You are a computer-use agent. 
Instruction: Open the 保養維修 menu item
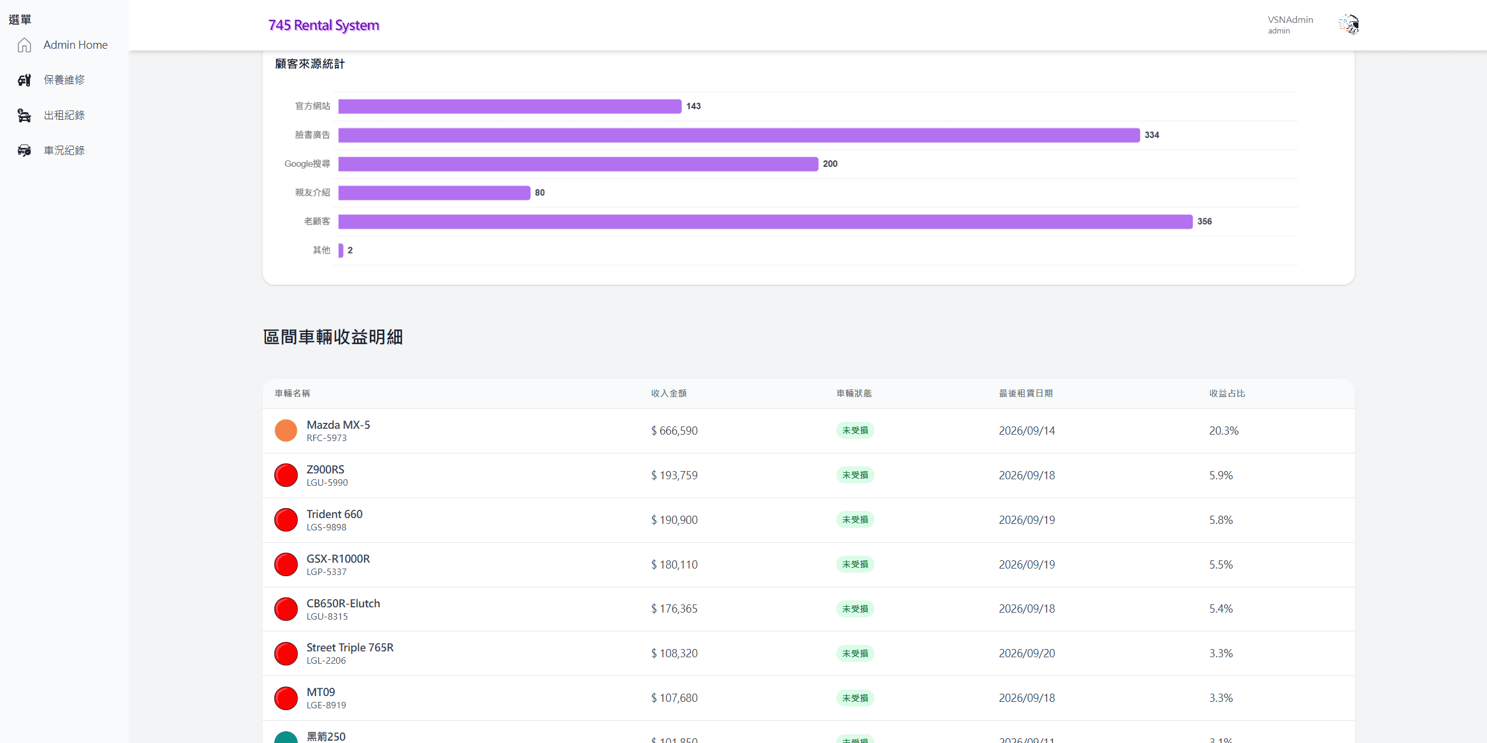click(x=63, y=80)
